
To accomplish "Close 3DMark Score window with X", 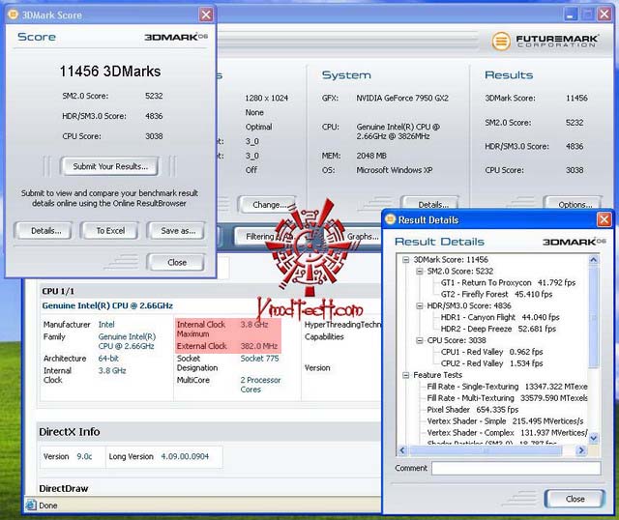I will pos(206,15).
